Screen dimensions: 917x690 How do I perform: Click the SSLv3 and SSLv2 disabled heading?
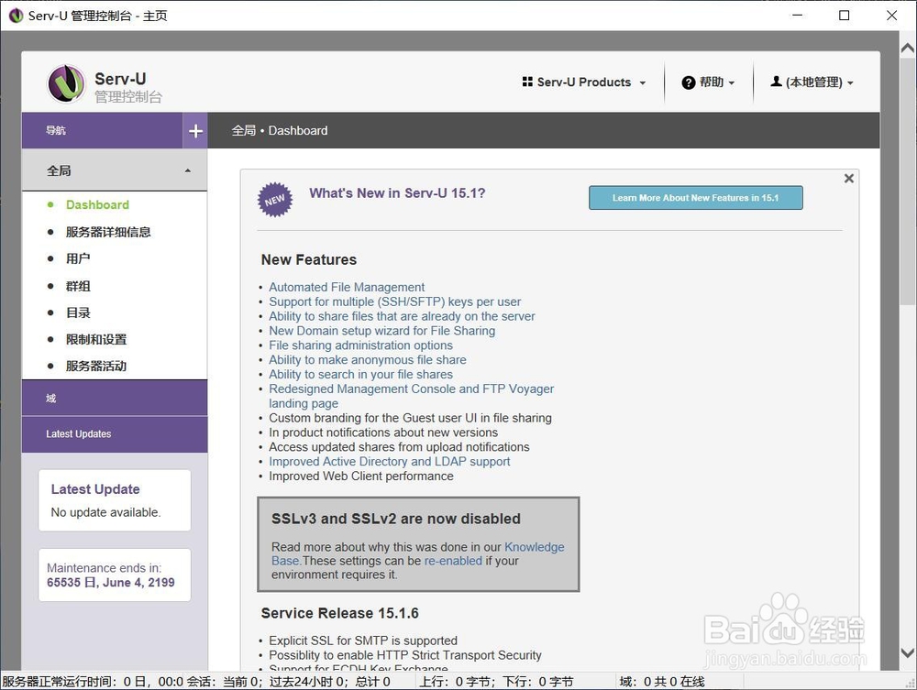(x=396, y=519)
